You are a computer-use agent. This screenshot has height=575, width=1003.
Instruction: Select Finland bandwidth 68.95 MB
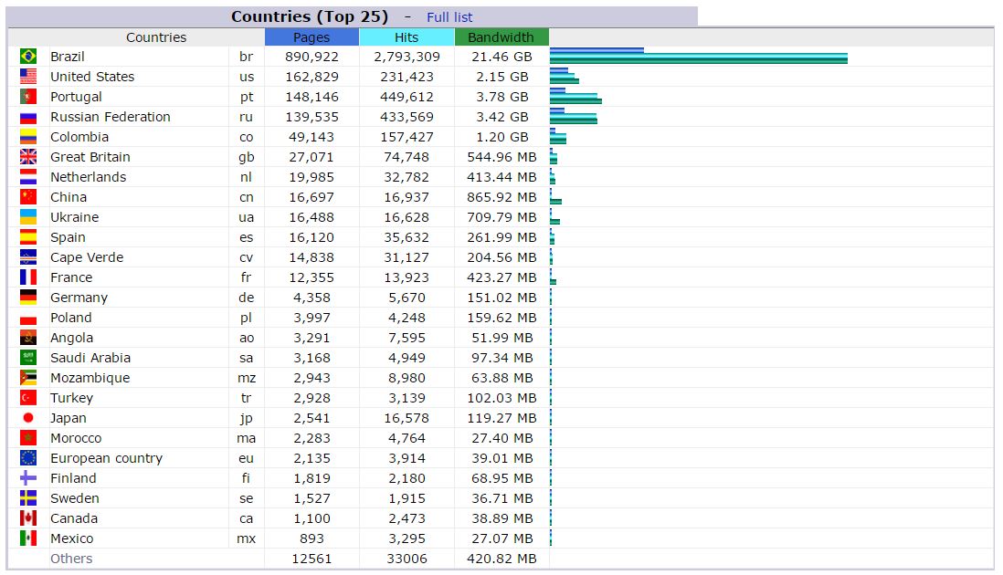501,478
